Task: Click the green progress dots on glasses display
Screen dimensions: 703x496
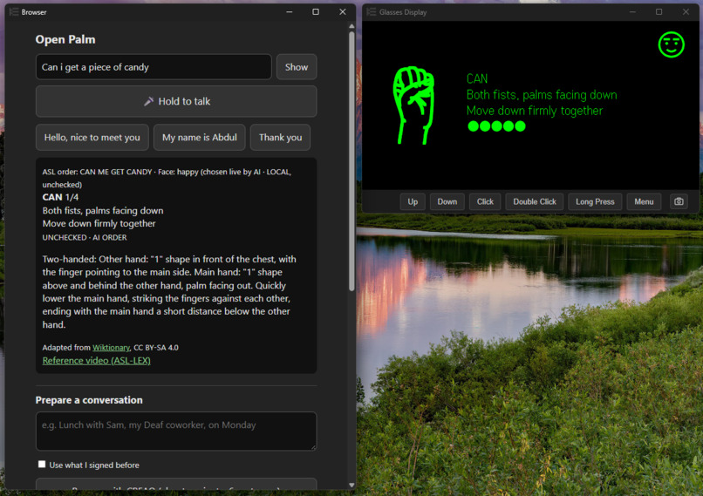Action: tap(496, 126)
